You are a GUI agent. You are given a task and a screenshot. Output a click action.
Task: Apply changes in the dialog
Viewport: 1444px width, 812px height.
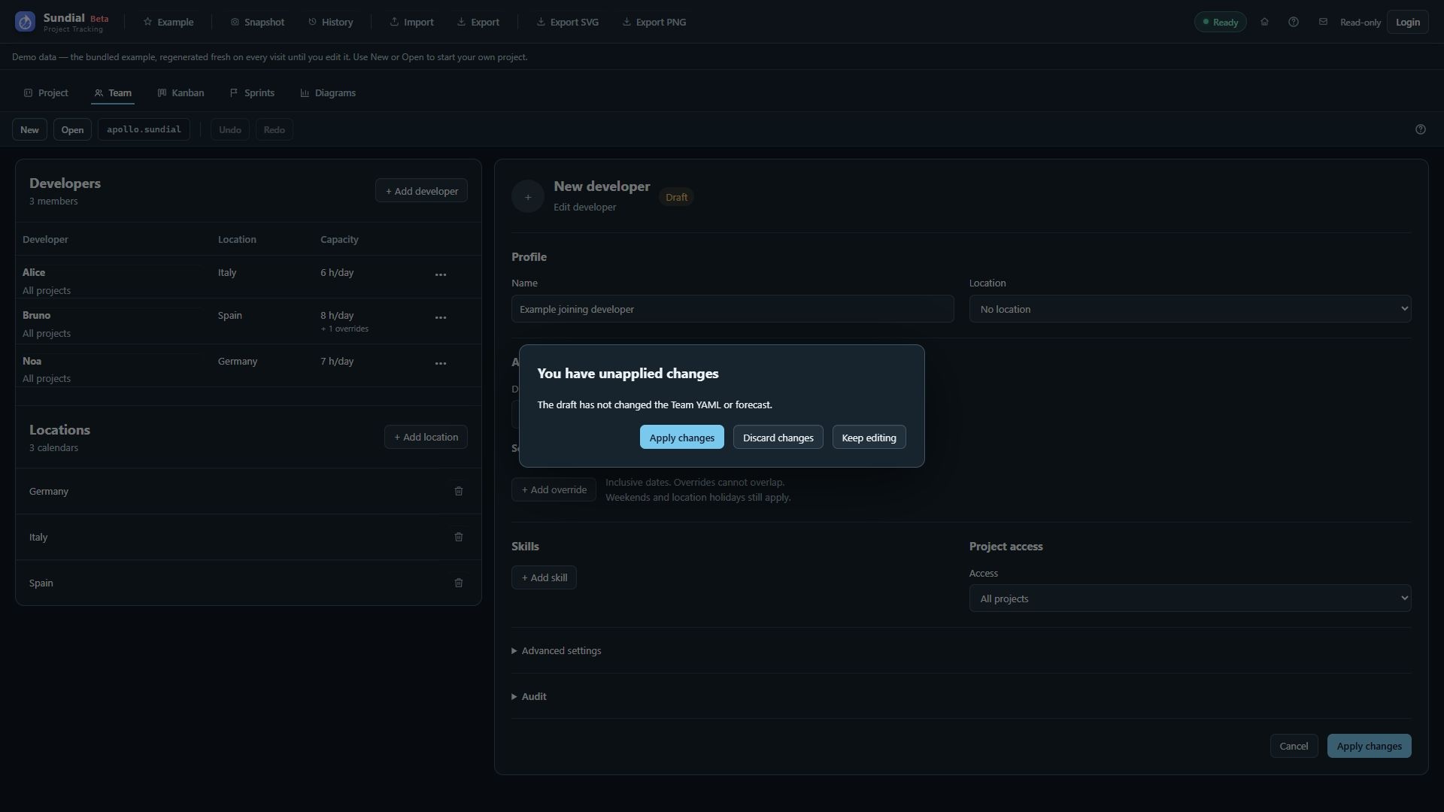pos(682,438)
